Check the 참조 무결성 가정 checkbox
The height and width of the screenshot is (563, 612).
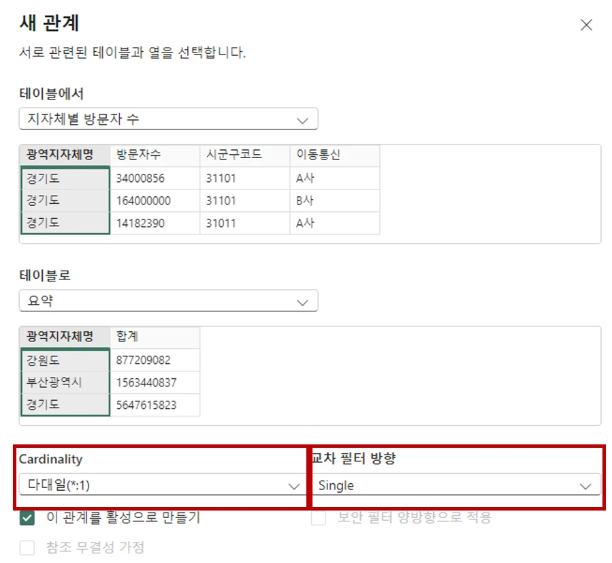[x=27, y=547]
